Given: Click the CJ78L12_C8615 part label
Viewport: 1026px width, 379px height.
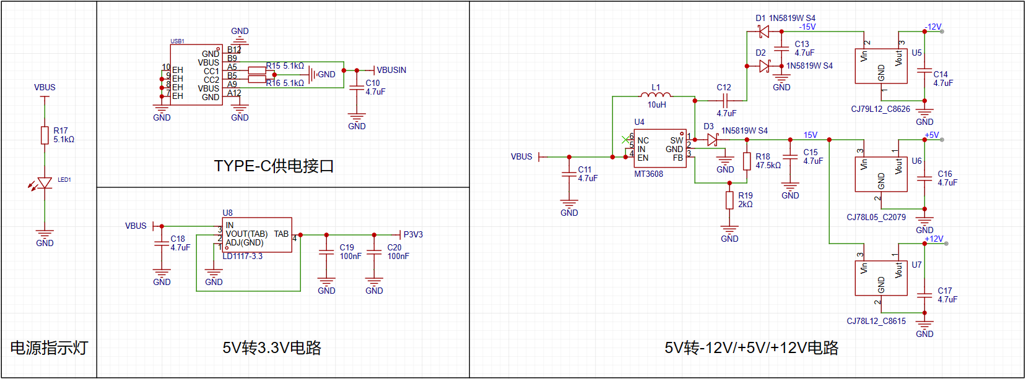Looking at the screenshot, I should (x=876, y=322).
